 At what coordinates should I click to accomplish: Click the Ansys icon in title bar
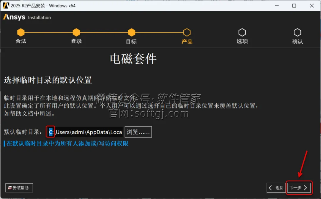[x=6, y=6]
